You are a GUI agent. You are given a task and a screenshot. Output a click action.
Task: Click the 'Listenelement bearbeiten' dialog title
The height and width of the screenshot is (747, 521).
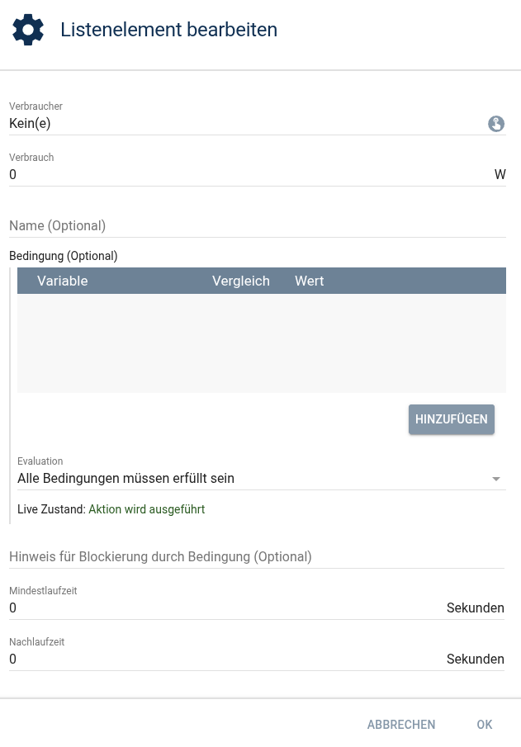point(168,30)
